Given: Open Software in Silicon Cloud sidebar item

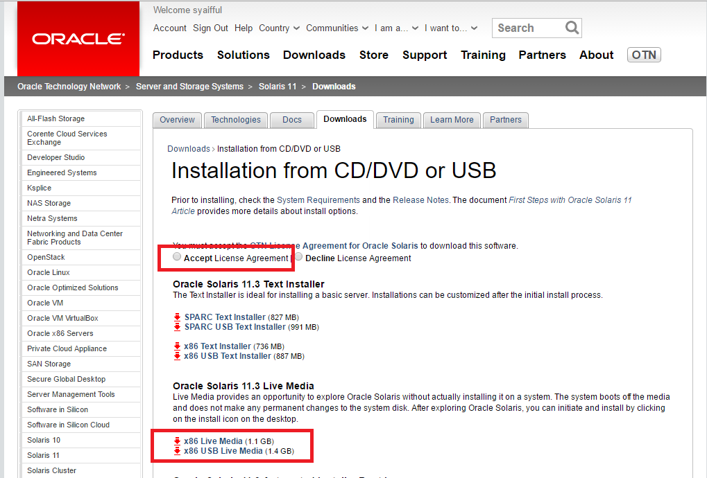Looking at the screenshot, I should (x=80, y=425).
